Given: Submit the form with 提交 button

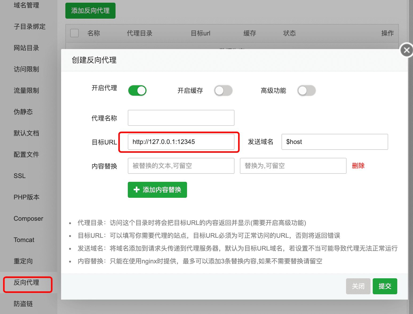Looking at the screenshot, I should [x=385, y=286].
